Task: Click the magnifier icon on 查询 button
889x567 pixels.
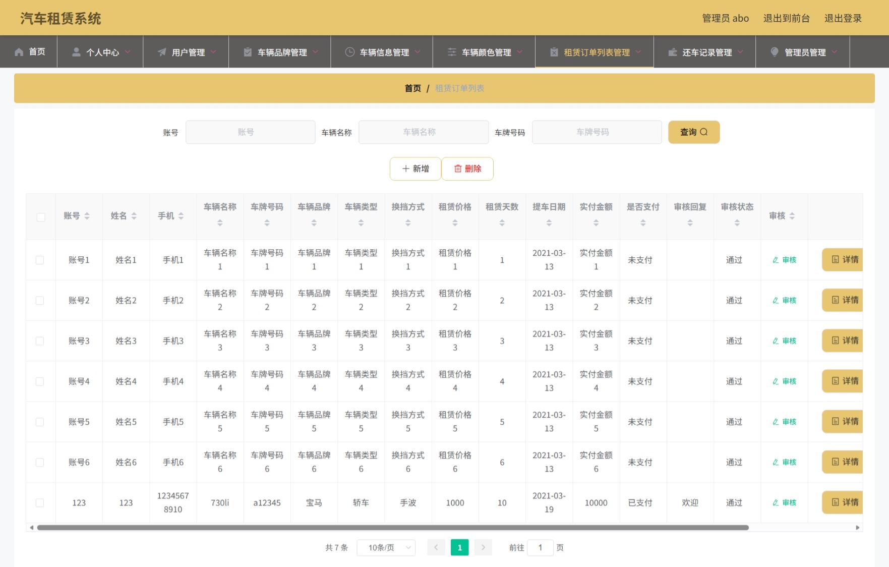Action: [704, 132]
